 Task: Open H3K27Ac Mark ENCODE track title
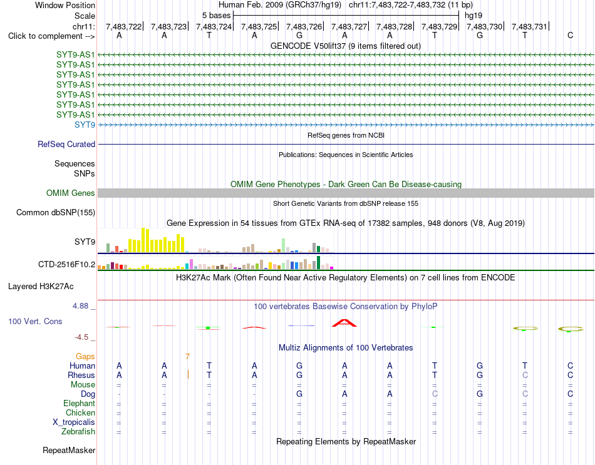tap(346, 278)
